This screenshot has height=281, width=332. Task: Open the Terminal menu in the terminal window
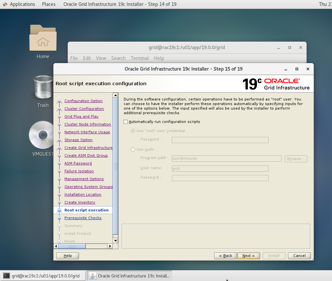(140, 58)
